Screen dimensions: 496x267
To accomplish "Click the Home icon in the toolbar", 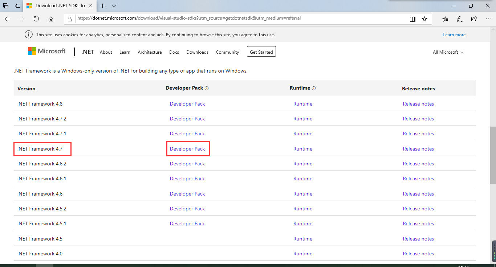I will tap(51, 19).
